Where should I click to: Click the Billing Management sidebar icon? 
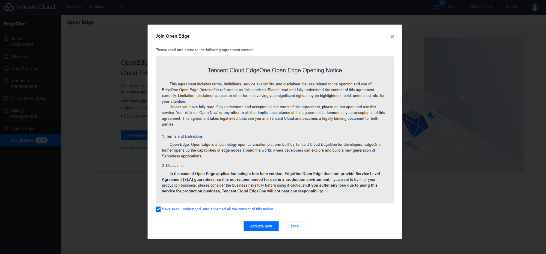coord(6,110)
